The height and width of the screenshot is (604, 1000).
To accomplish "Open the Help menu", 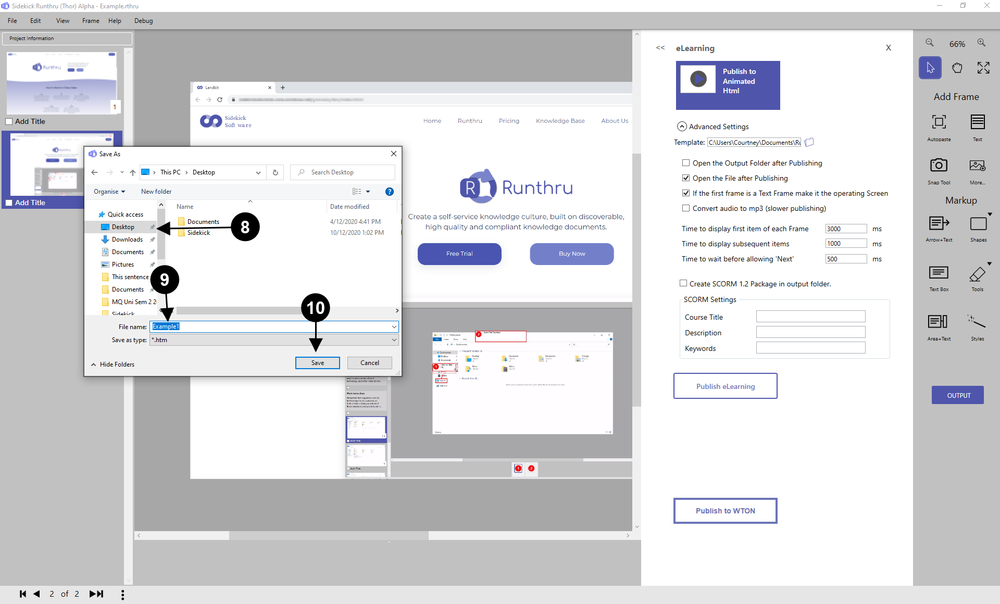I will pos(115,21).
